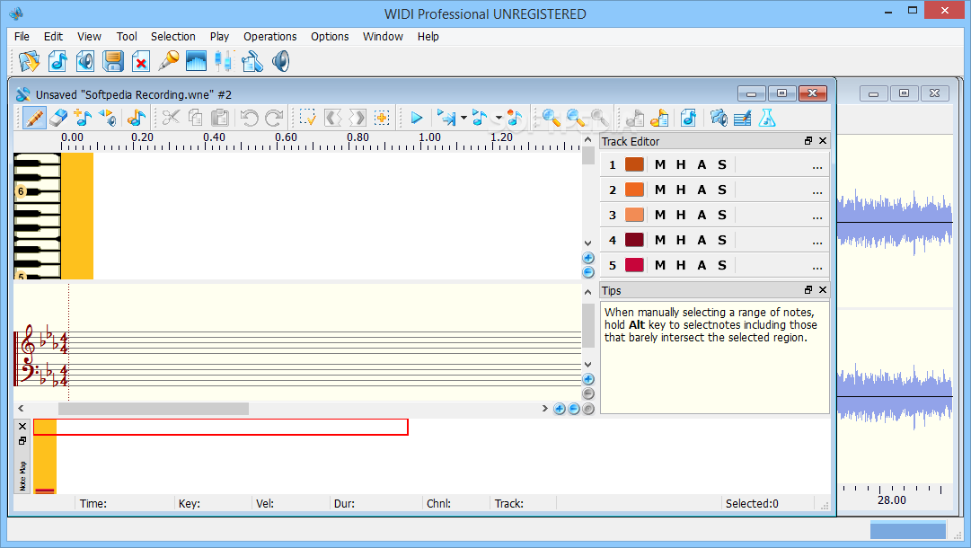Toggle Mute M on track 3
This screenshot has height=548, width=971.
click(660, 215)
